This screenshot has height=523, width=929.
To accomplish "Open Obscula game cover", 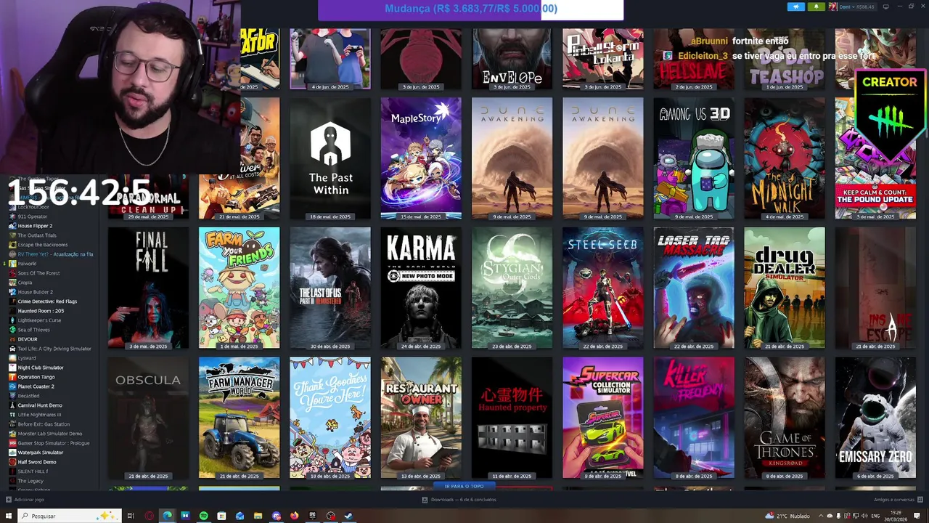I will [148, 418].
